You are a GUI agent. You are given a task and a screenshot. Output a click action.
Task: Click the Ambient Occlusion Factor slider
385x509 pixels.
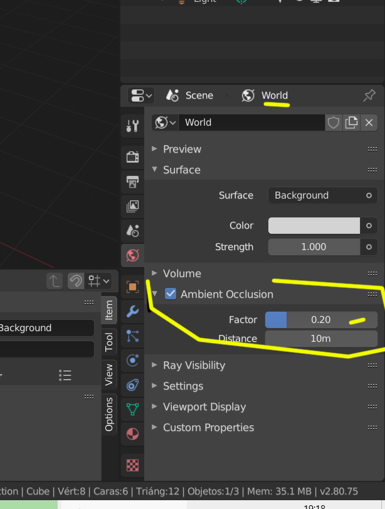321,320
